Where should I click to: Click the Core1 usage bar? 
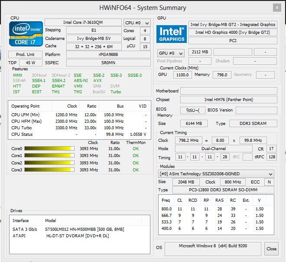coord(49,155)
